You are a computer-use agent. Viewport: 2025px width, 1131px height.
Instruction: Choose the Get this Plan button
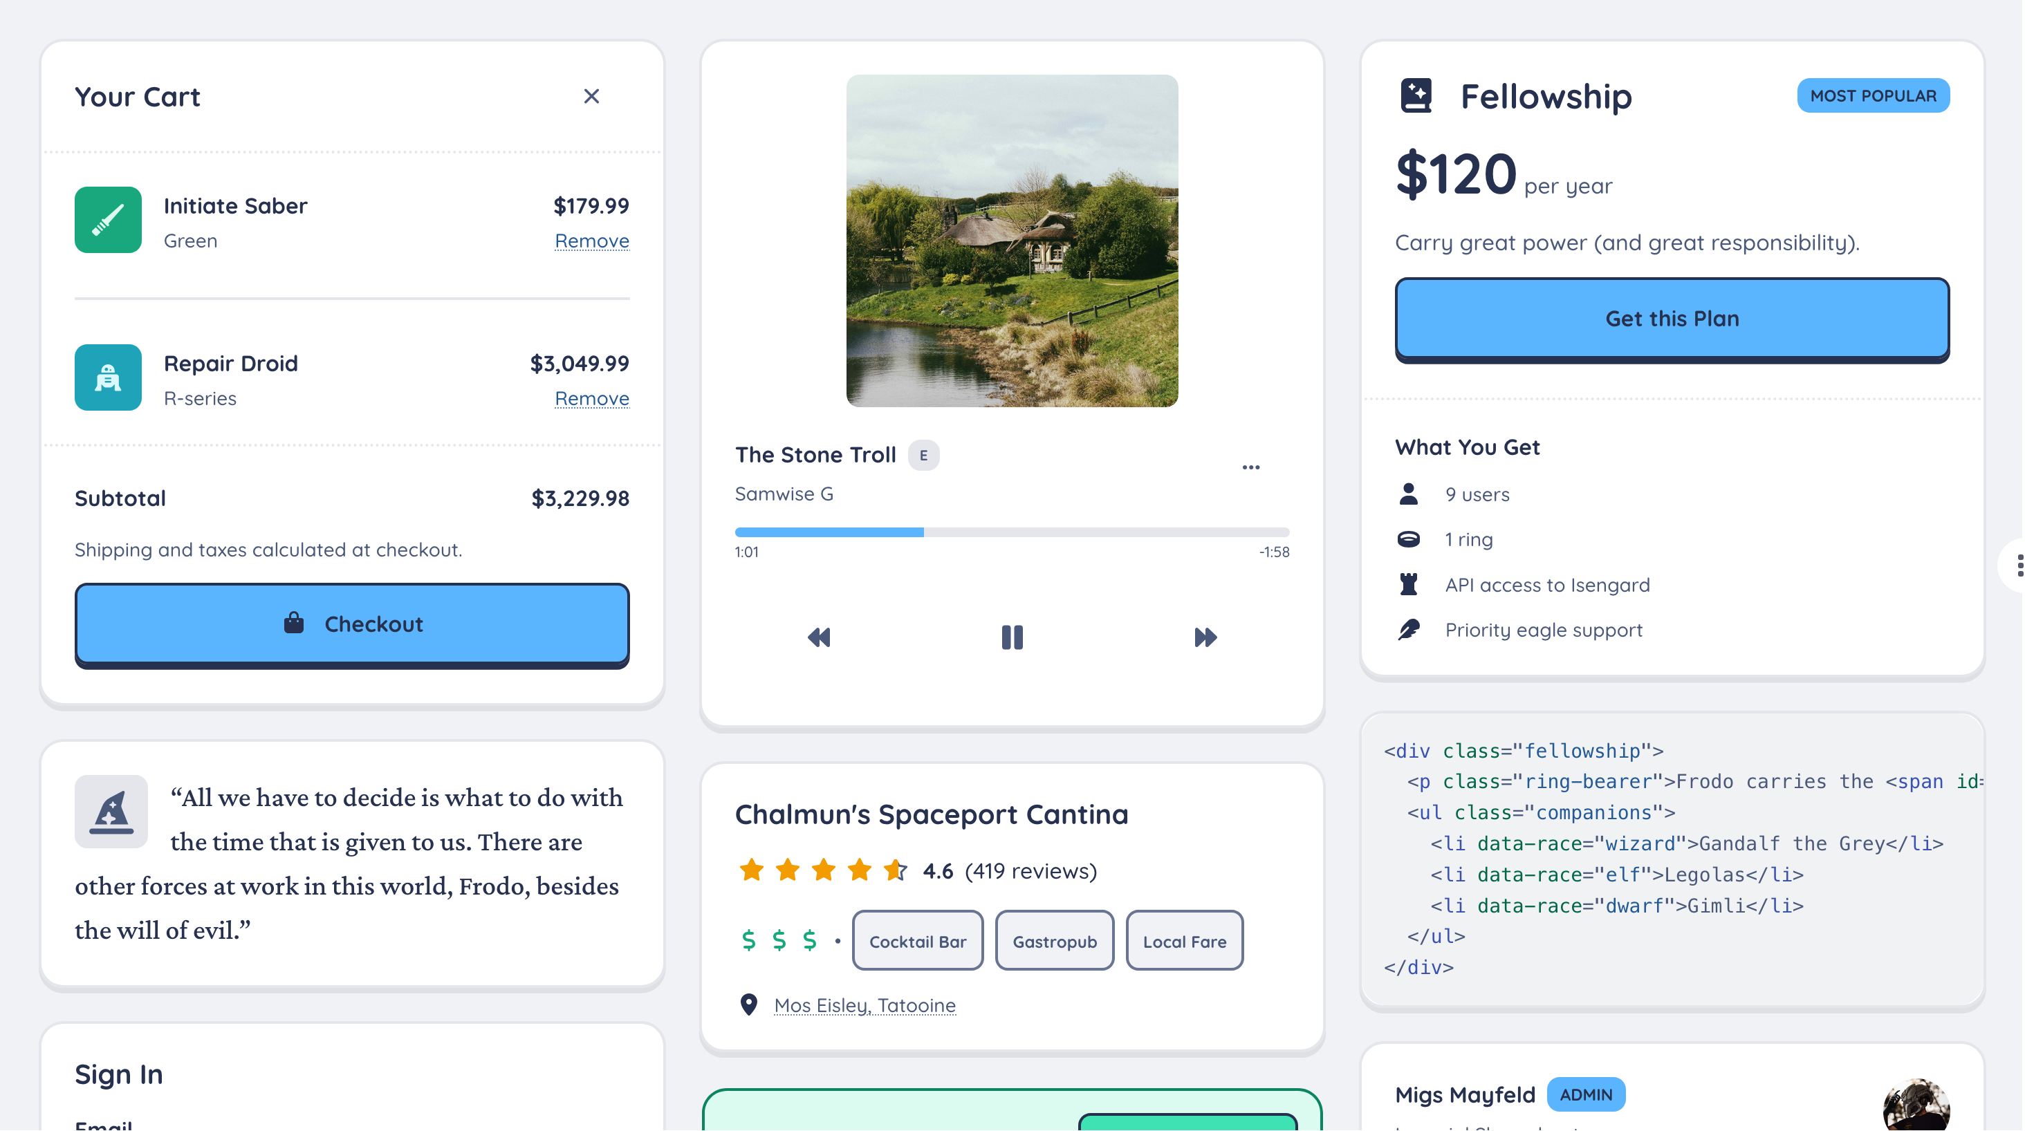tap(1672, 319)
